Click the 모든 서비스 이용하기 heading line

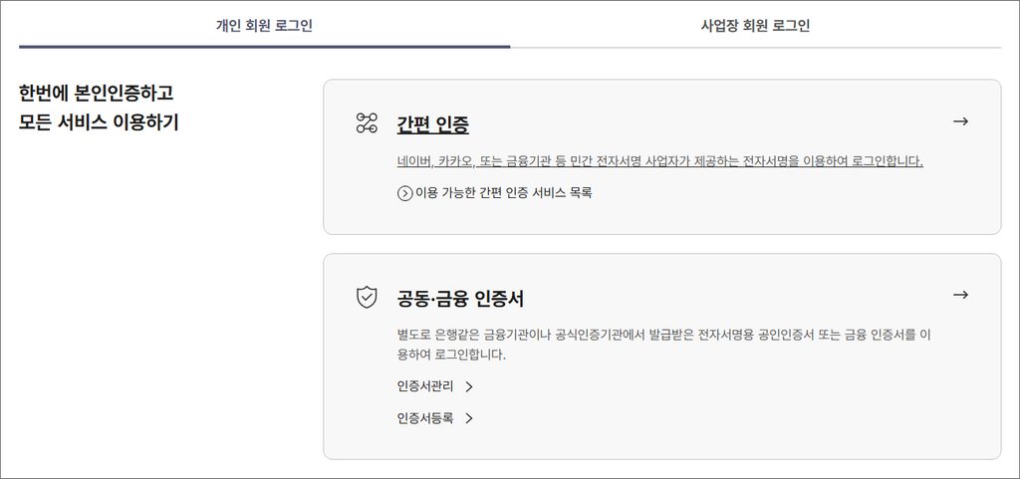[99, 122]
